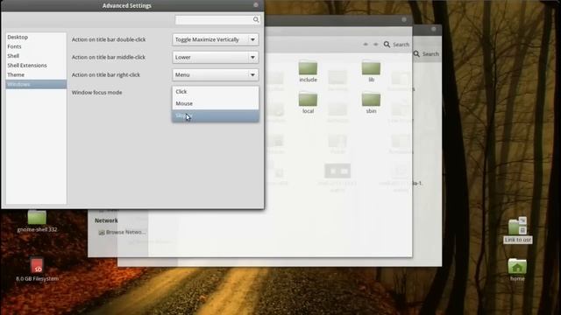Viewport: 561px width, 315px height.
Task: Open title bar right-click Menu dropdown
Action: tap(215, 74)
